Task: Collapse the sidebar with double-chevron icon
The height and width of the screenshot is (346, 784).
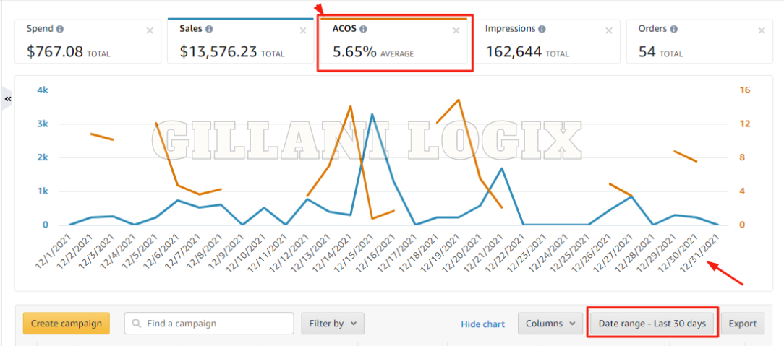Action: click(x=8, y=98)
